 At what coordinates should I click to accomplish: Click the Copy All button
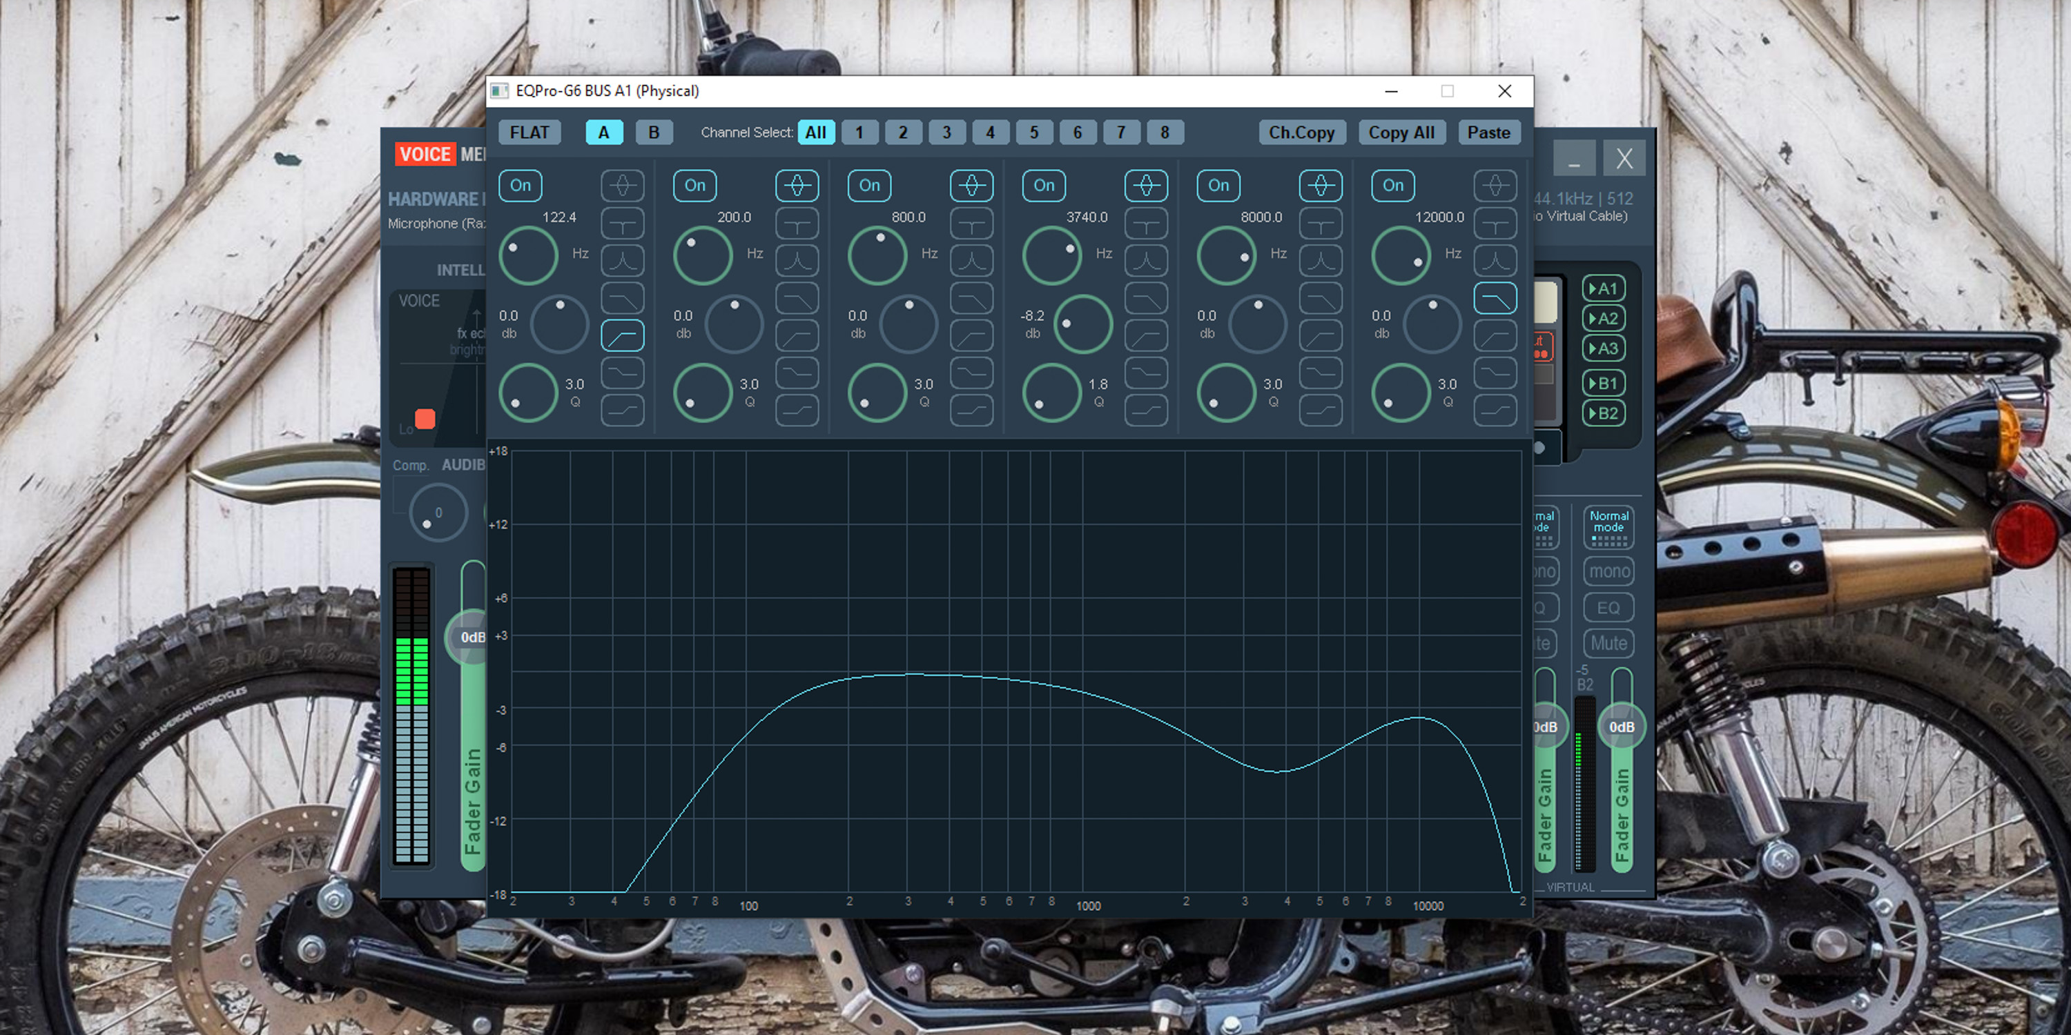tap(1404, 130)
